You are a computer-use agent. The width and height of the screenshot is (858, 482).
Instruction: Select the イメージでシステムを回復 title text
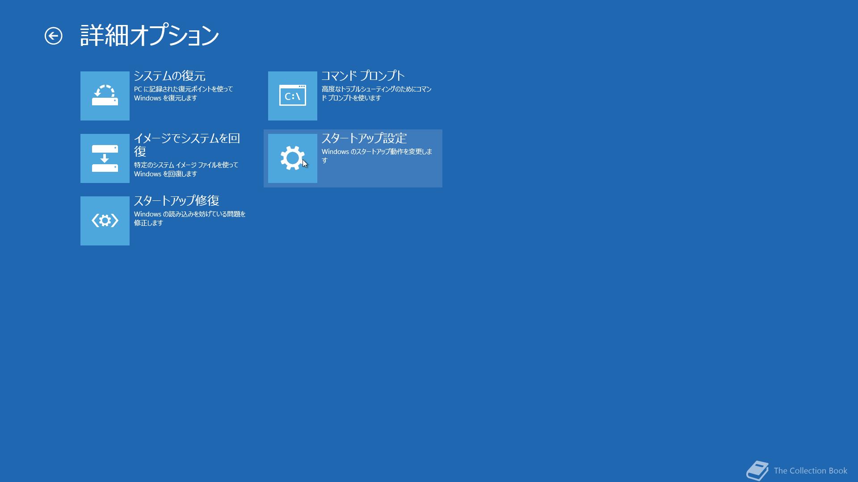[187, 145]
